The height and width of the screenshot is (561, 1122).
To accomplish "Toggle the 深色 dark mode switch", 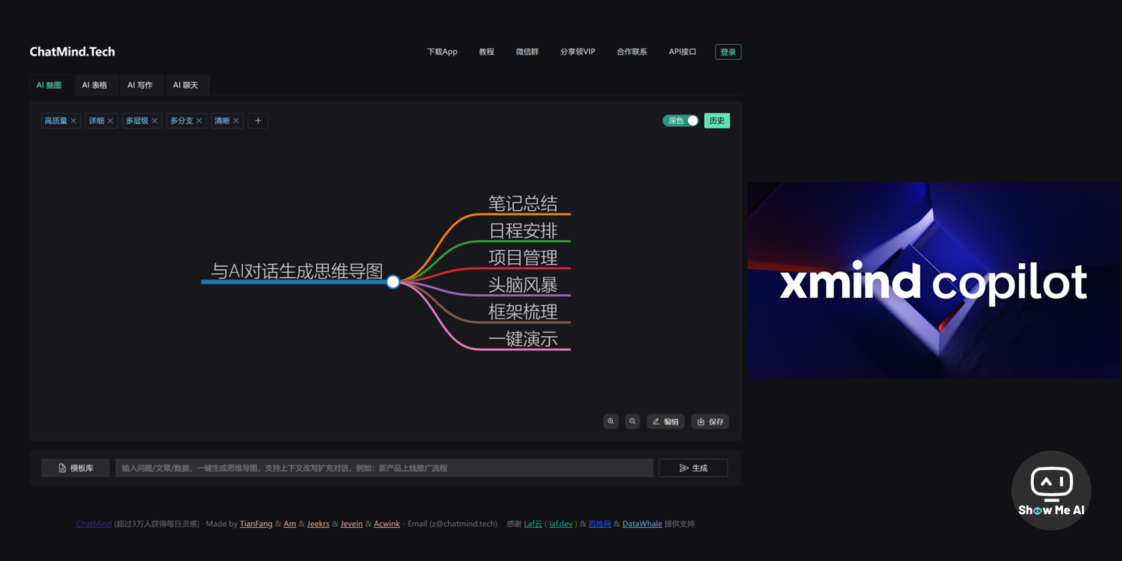I will [x=680, y=121].
